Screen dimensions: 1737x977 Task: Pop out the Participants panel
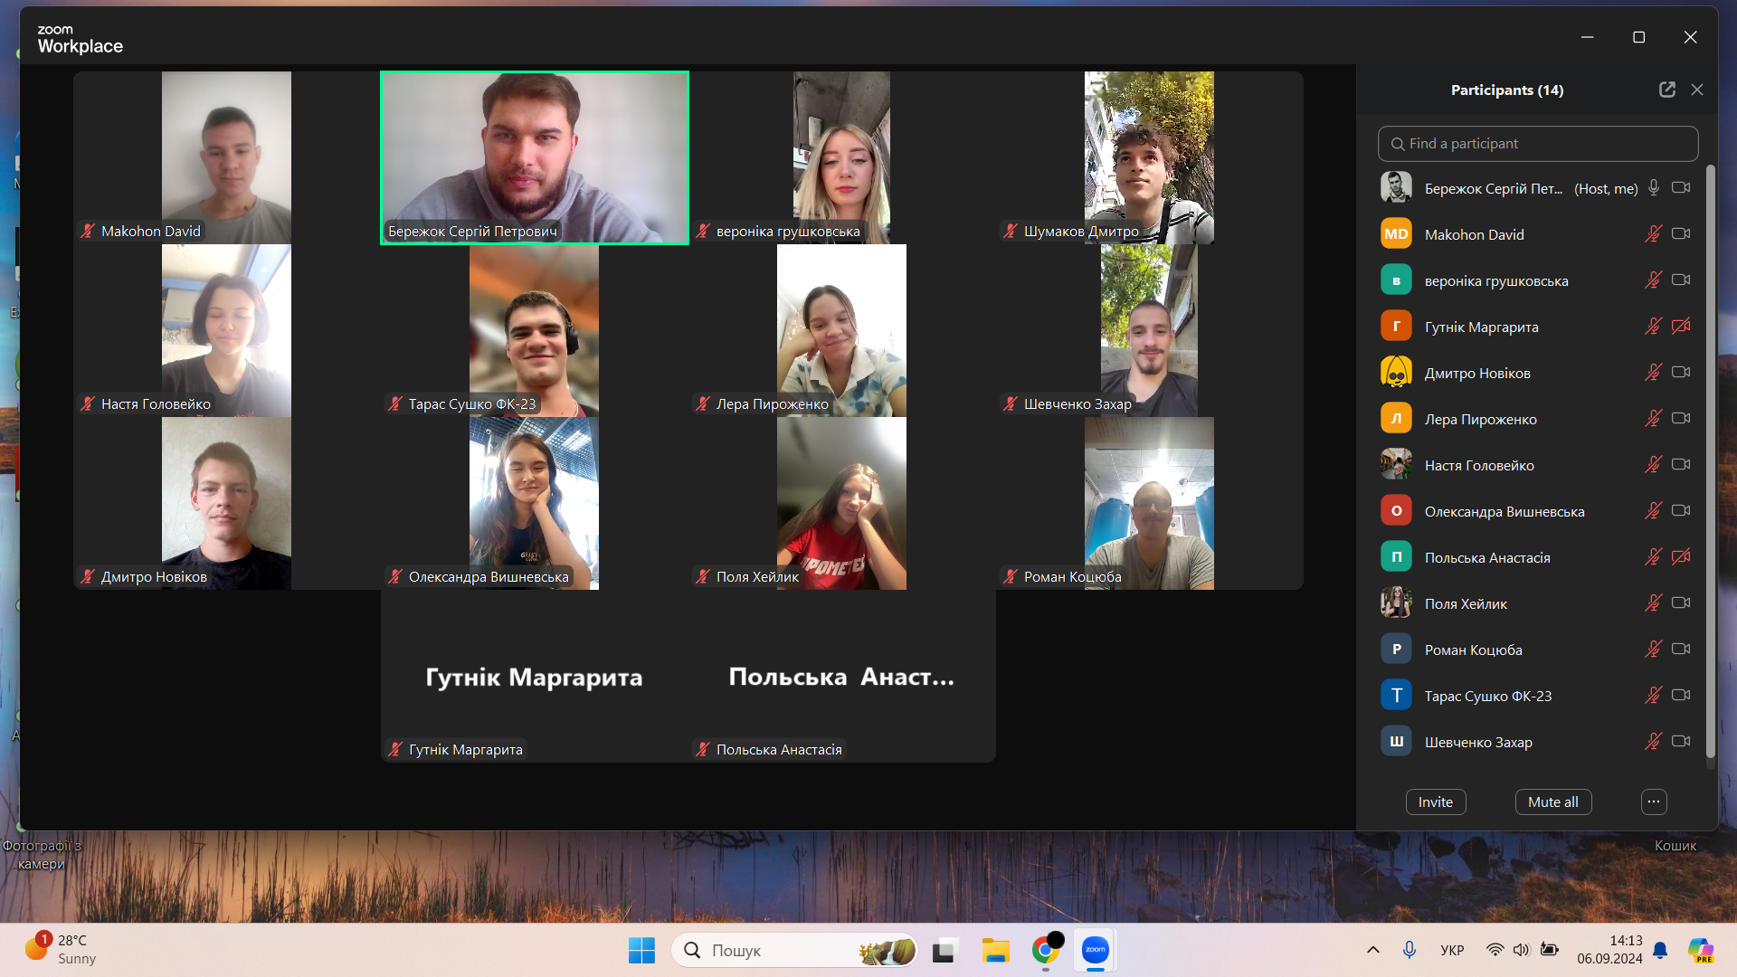pyautogui.click(x=1666, y=90)
